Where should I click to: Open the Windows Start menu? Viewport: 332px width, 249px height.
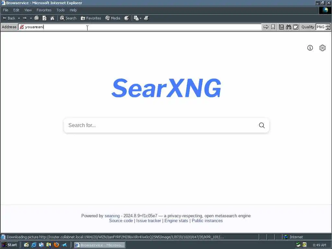point(10,245)
